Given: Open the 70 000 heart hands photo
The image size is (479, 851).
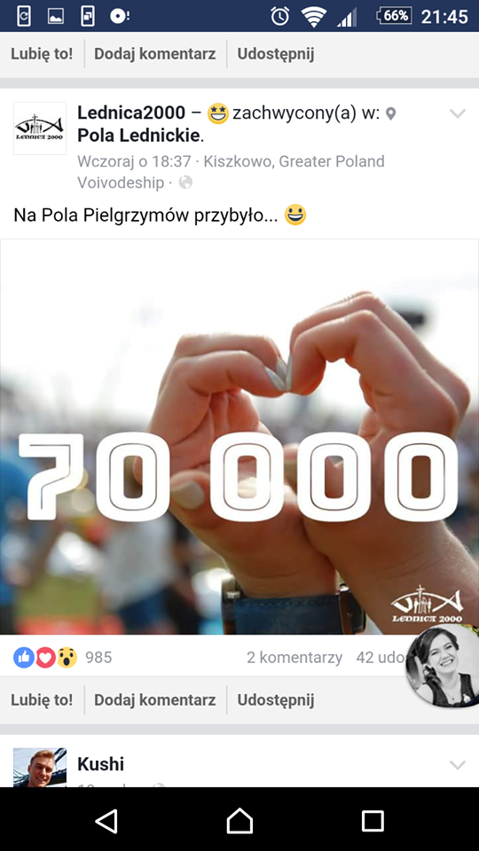Looking at the screenshot, I should coord(239,436).
